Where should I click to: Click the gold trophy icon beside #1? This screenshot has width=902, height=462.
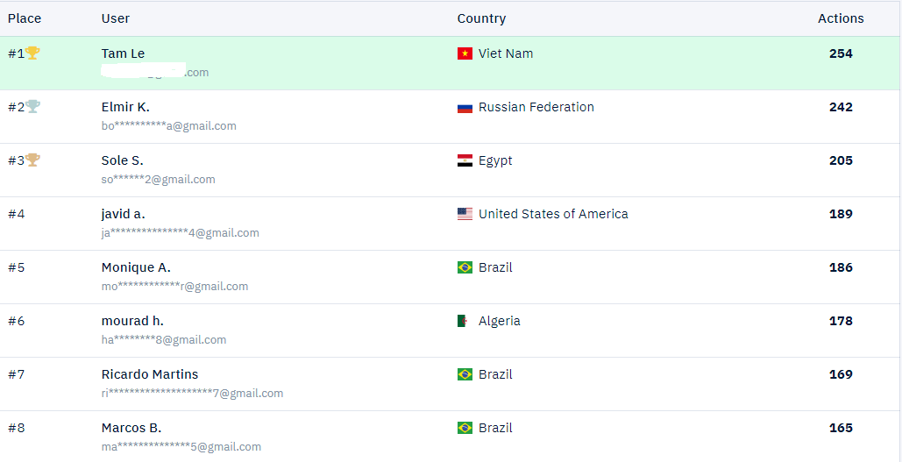[32, 53]
